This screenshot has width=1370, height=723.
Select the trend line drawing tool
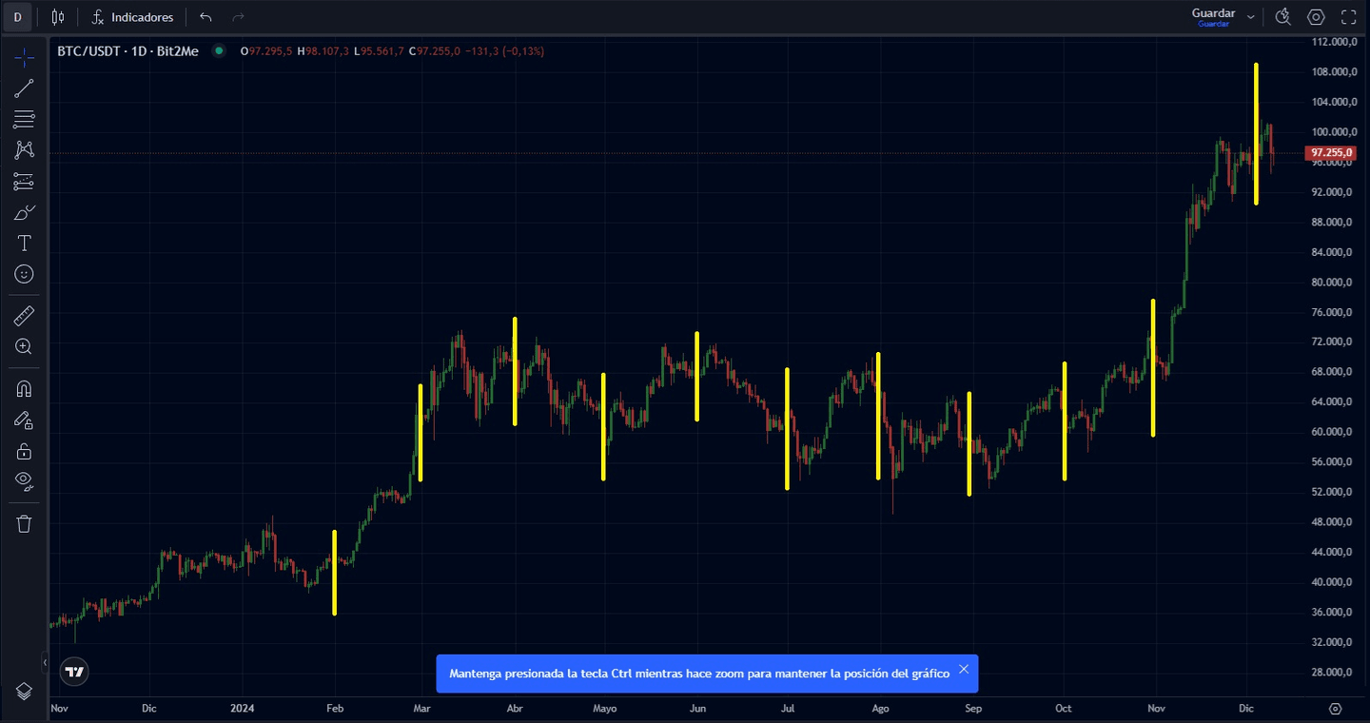(24, 88)
